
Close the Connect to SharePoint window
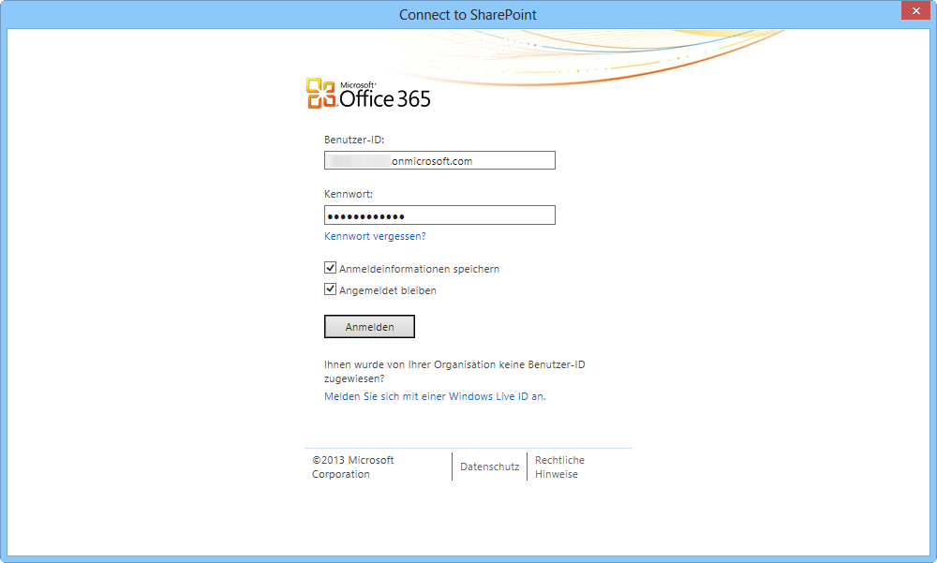pos(915,12)
